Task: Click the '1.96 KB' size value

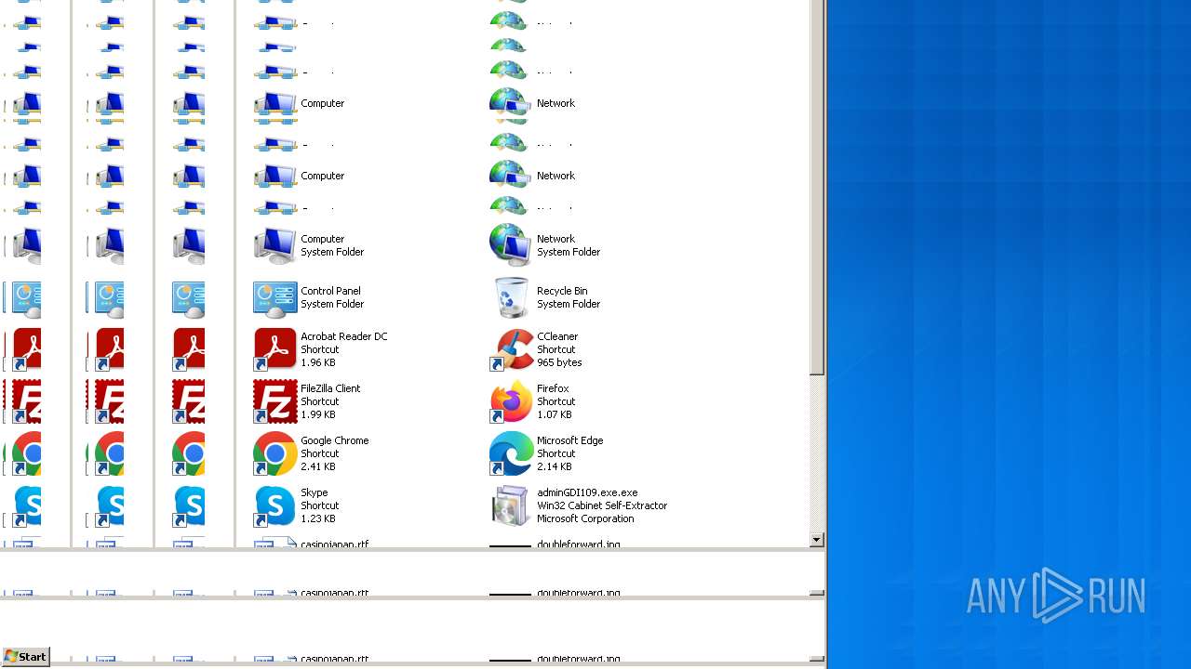Action: [318, 362]
